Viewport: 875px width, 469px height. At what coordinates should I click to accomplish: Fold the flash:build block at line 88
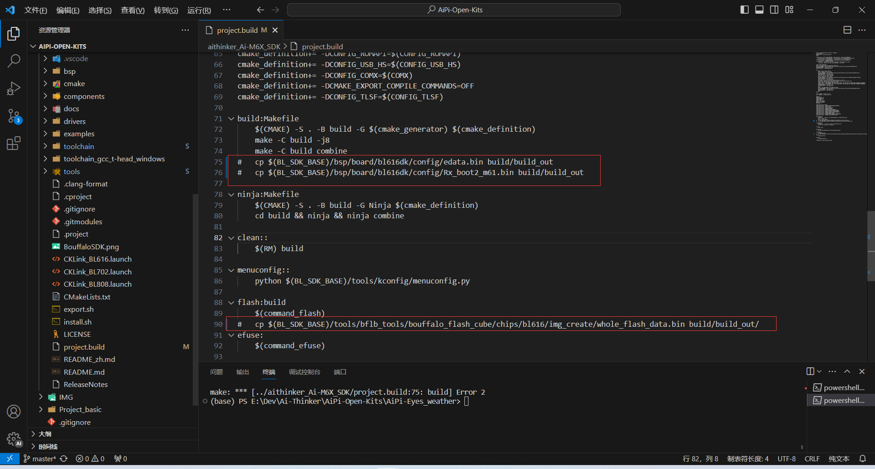tap(231, 302)
